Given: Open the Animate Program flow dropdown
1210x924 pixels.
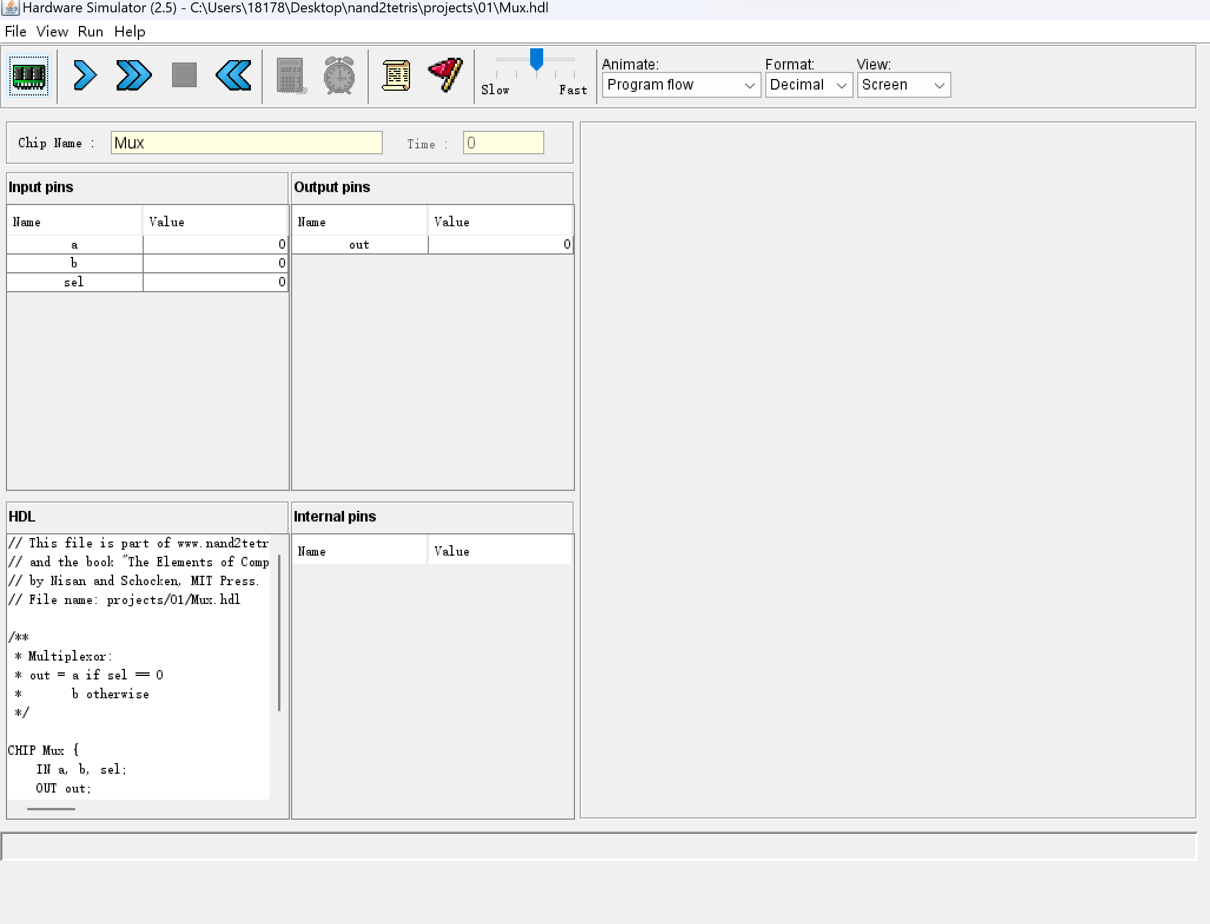Looking at the screenshot, I should (681, 85).
